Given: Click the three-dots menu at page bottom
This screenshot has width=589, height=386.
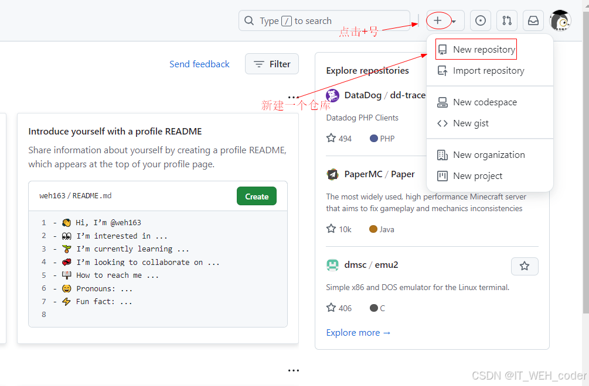Looking at the screenshot, I should [294, 370].
